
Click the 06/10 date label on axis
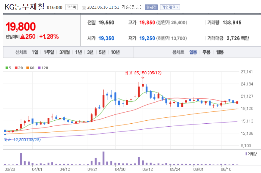point(226,169)
